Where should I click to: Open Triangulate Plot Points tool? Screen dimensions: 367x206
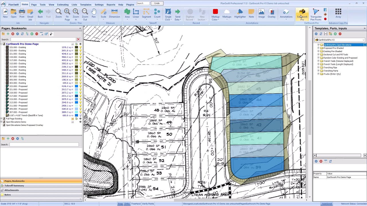(316, 15)
